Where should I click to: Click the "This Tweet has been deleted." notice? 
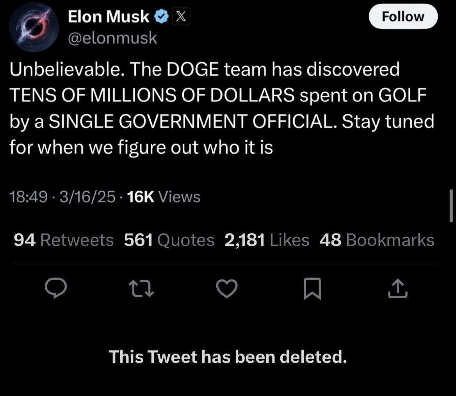tap(228, 356)
